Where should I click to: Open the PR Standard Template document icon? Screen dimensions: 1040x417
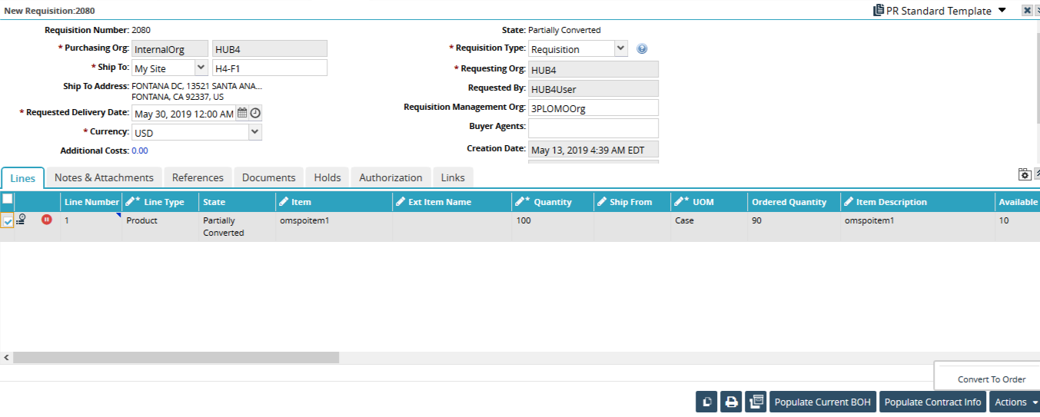coord(879,11)
